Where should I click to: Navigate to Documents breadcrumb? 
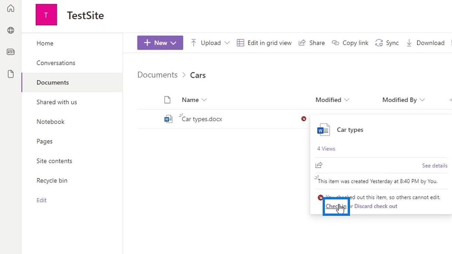pyautogui.click(x=158, y=75)
